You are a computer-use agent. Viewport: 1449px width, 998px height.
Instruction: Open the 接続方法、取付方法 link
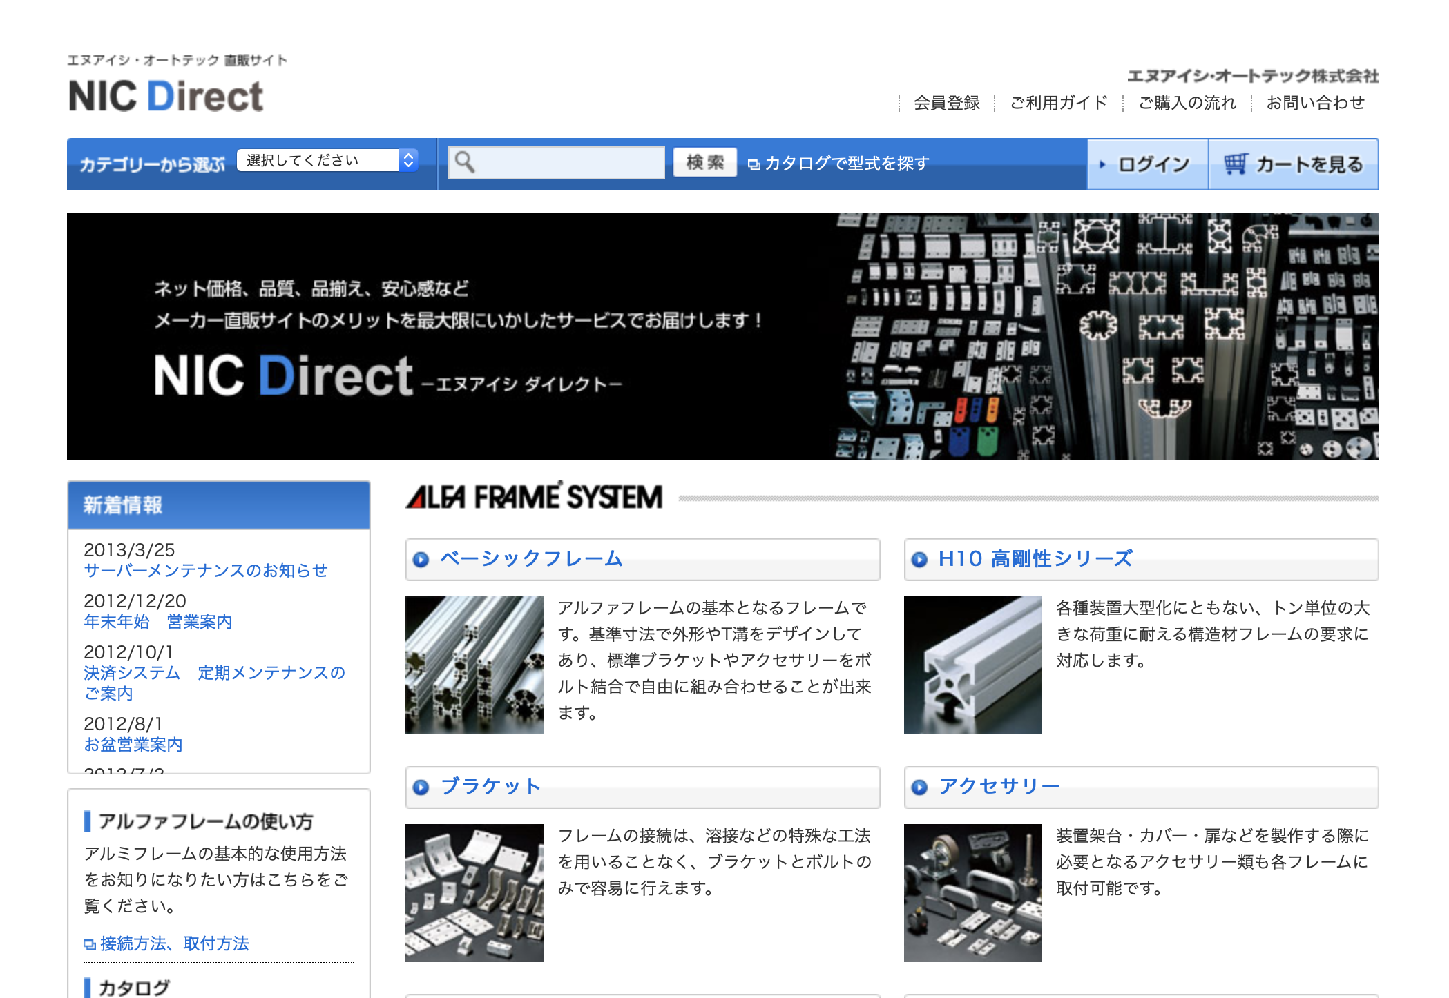(175, 943)
